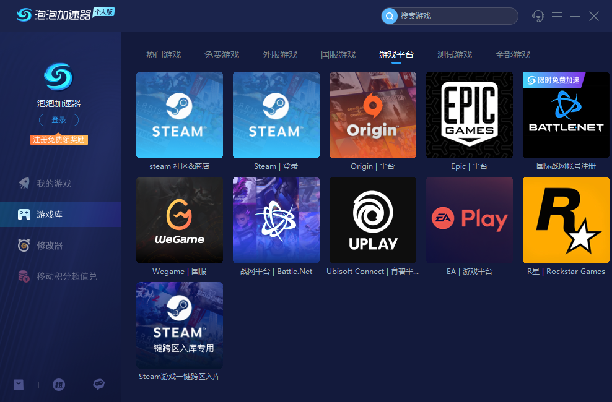
Task: Click the 'Ubisoft Connect | 育碧平...' caption
Action: [x=373, y=272]
